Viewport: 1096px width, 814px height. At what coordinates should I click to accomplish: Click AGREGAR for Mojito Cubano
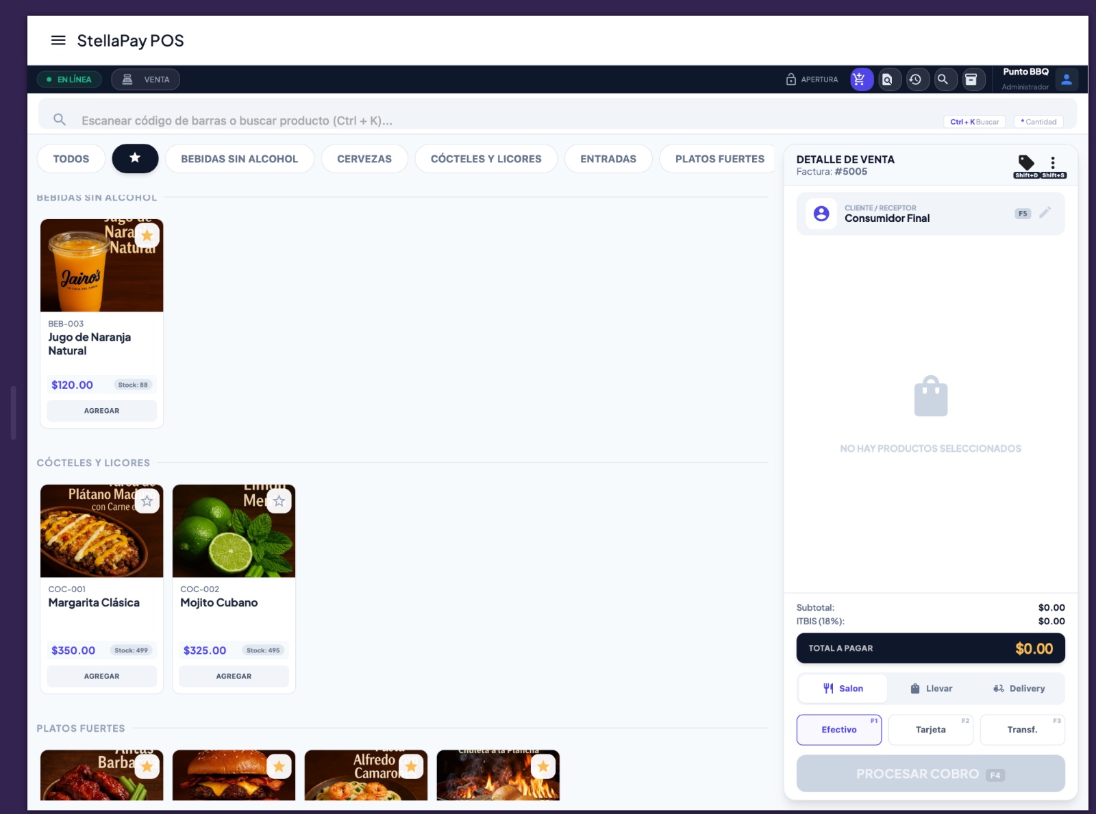tap(234, 676)
